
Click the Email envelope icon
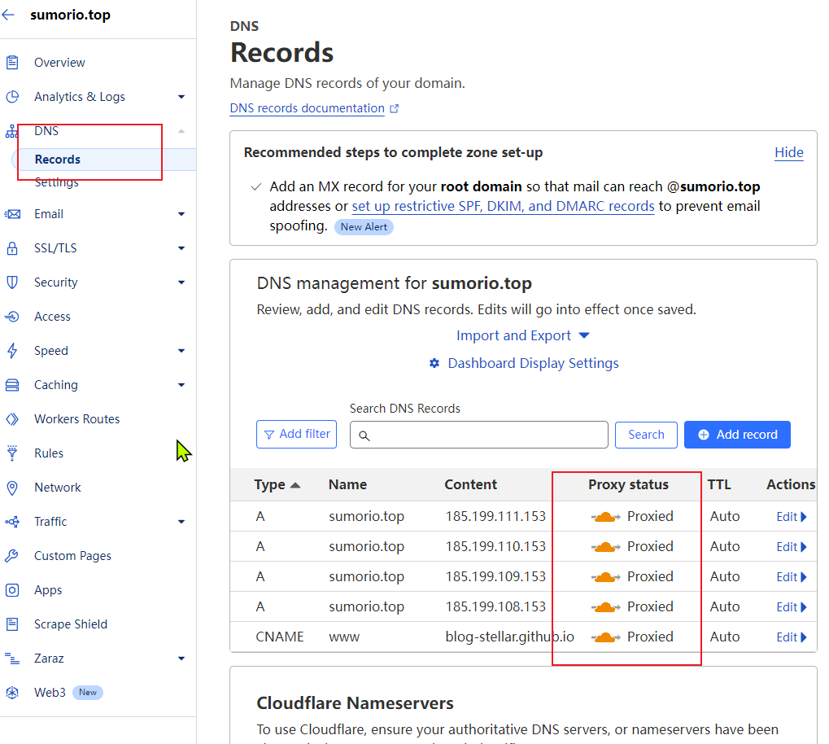click(12, 214)
